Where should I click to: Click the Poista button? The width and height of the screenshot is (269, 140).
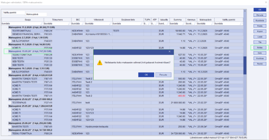coord(260,26)
